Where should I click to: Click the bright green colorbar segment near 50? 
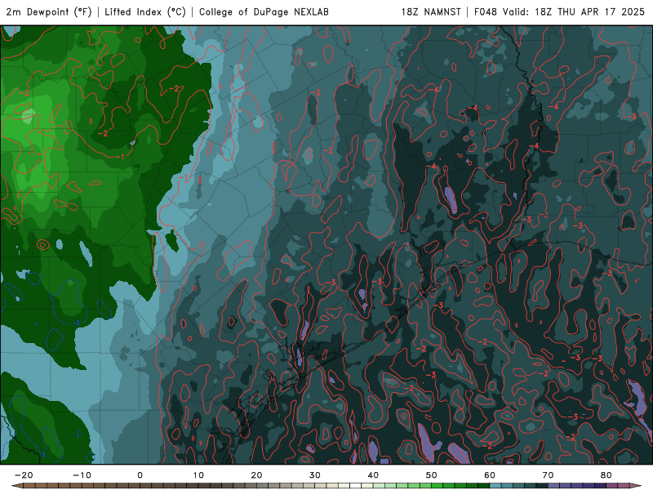tap(438, 486)
